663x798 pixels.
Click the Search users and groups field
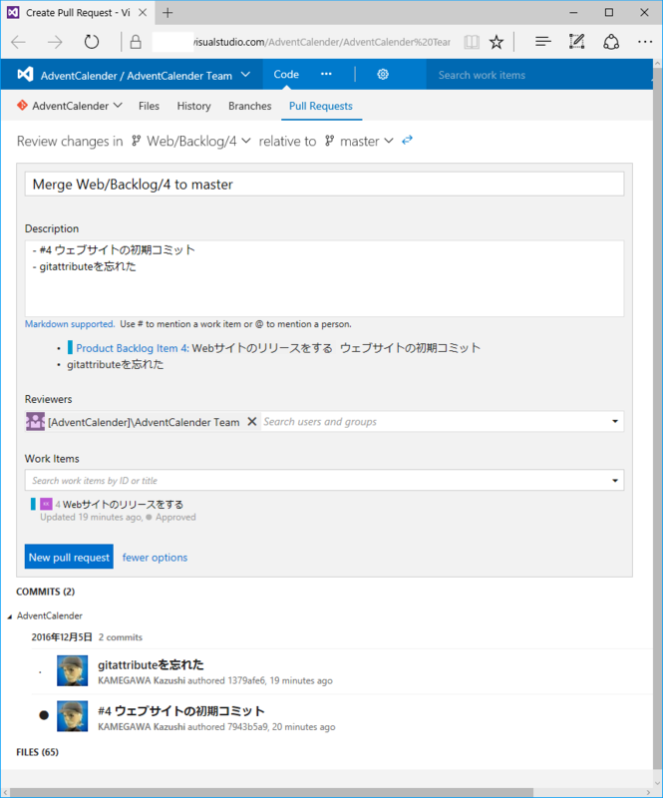point(434,421)
